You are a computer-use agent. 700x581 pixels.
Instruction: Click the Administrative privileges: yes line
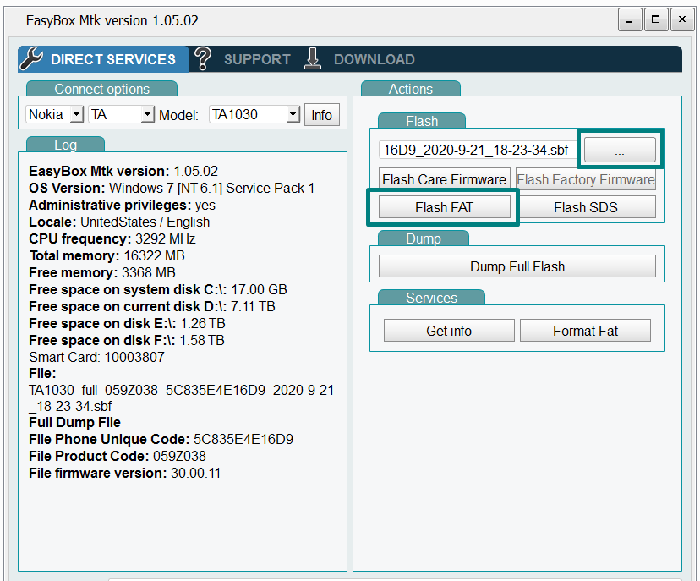click(122, 205)
